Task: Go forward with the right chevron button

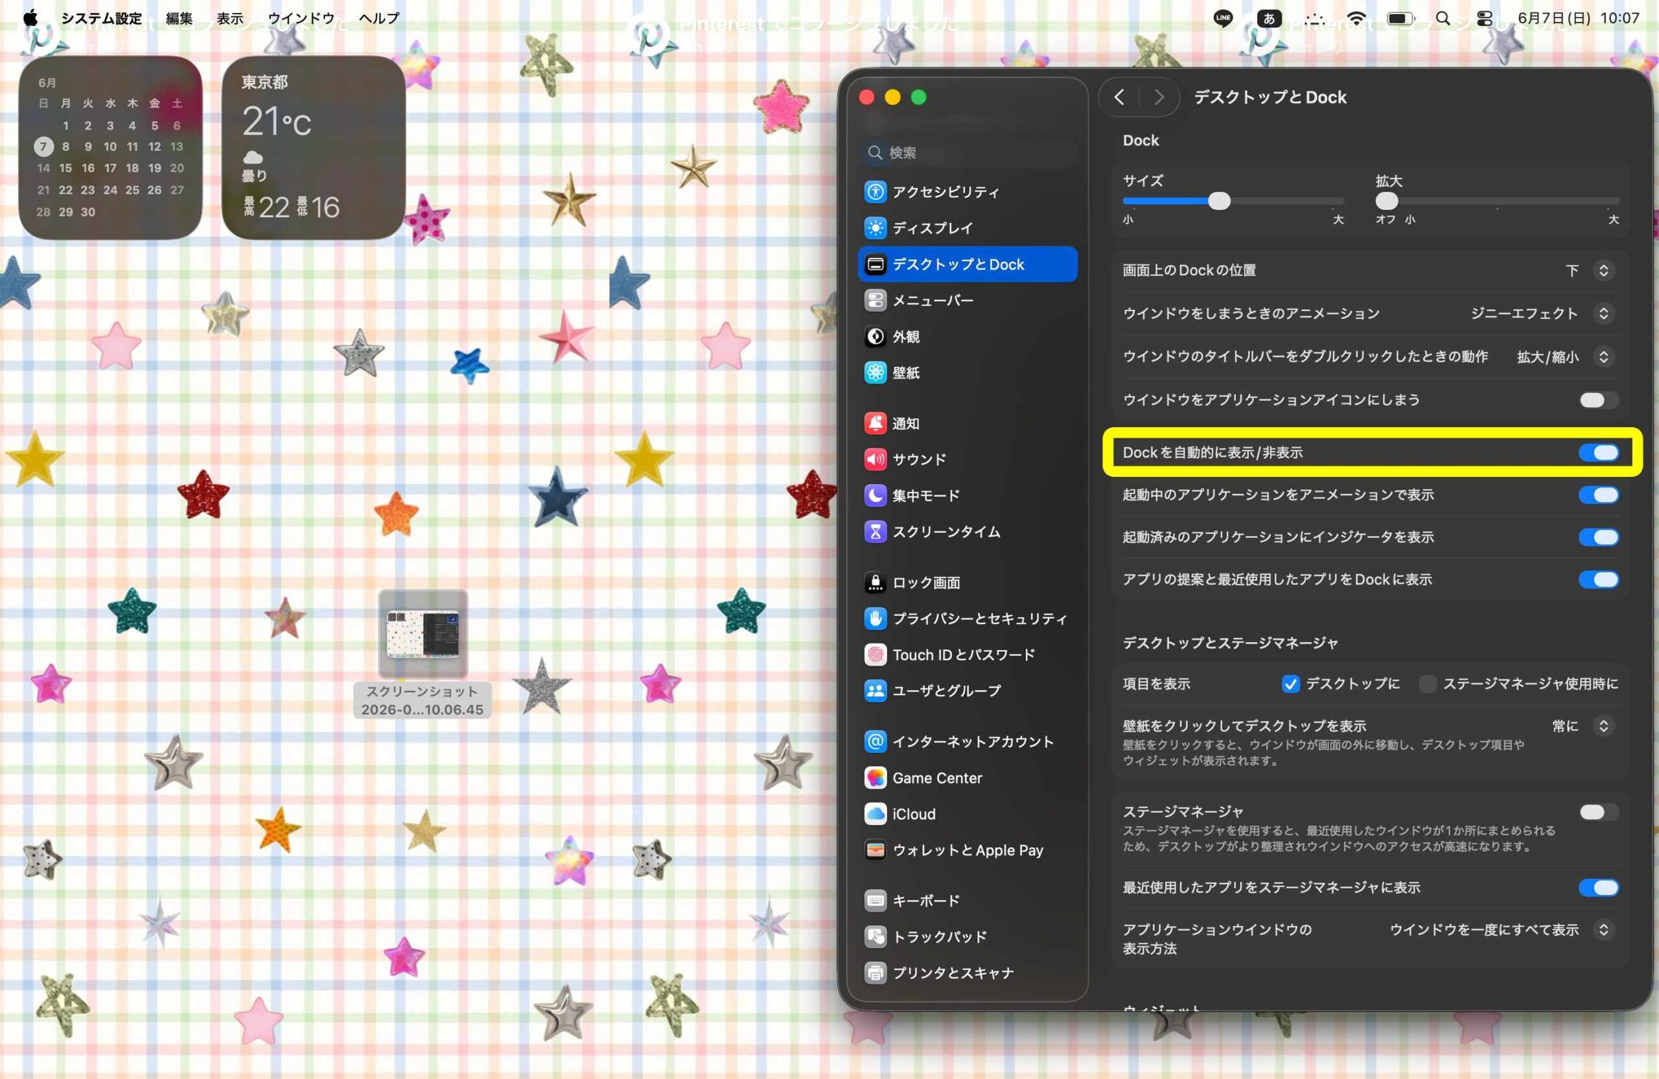Action: point(1159,97)
